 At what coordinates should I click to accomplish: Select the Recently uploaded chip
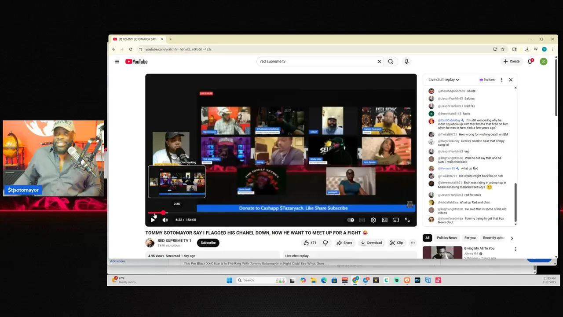pos(494,238)
